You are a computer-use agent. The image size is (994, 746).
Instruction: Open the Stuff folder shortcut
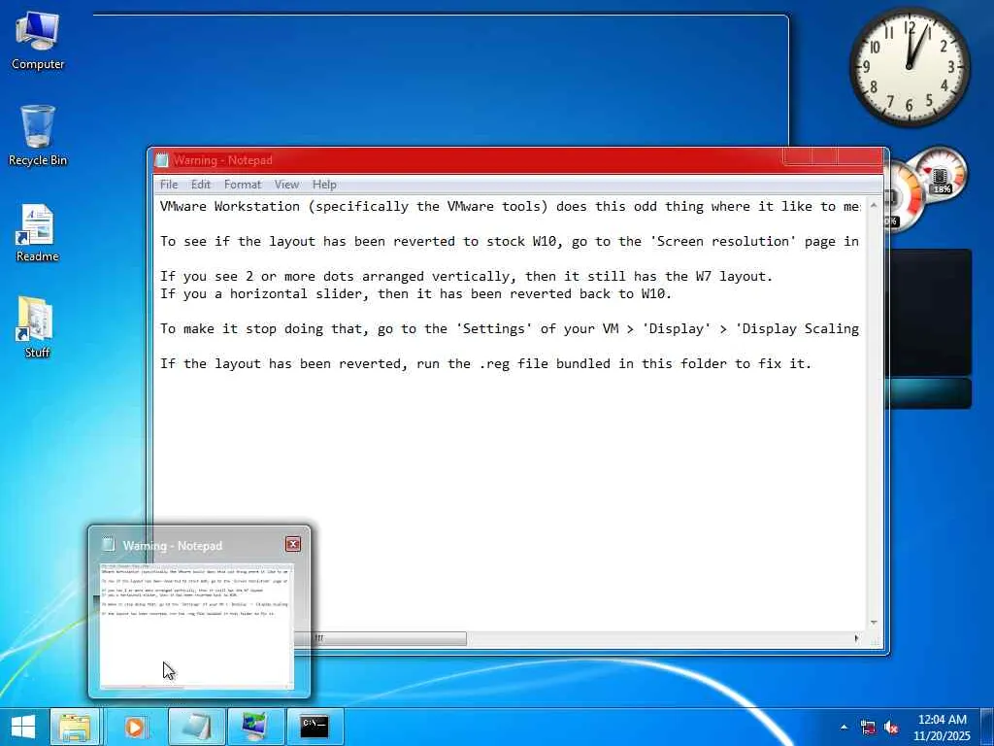pyautogui.click(x=37, y=327)
